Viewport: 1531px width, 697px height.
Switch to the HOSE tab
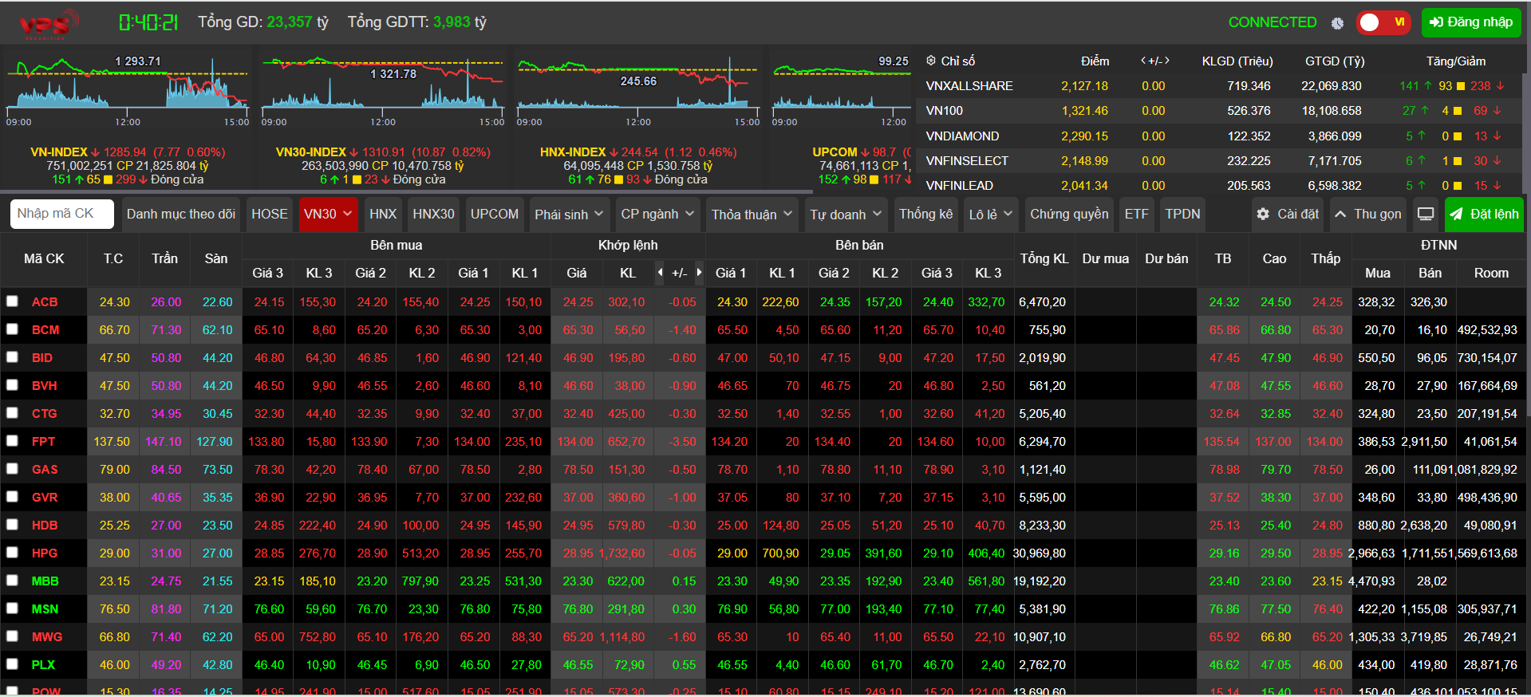pyautogui.click(x=270, y=214)
